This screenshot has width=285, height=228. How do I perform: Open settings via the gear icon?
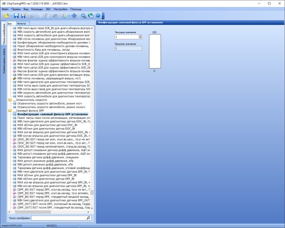83,16
